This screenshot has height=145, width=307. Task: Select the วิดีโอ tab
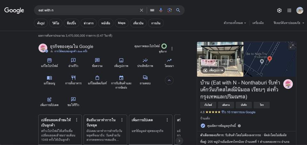tap(56, 23)
